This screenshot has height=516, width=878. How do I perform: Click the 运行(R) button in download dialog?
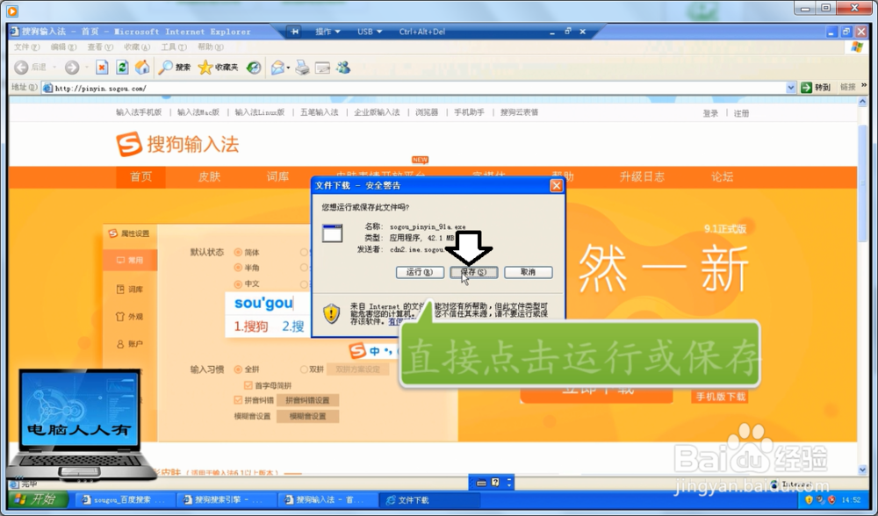click(420, 272)
